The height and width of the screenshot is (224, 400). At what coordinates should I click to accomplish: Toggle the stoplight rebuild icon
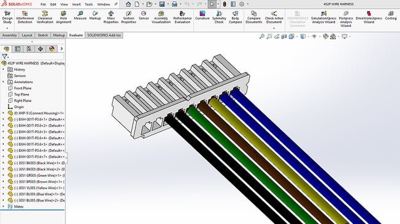(225, 4)
